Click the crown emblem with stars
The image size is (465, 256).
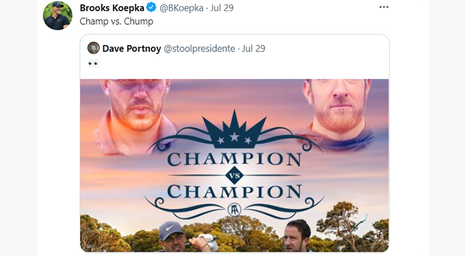(234, 130)
